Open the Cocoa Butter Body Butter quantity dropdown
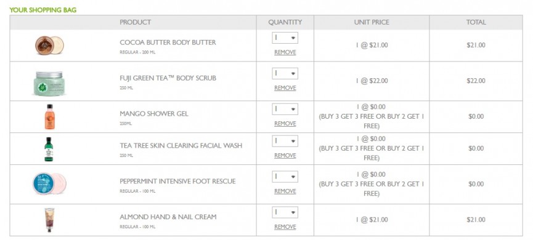The width and height of the screenshot is (533, 240). pos(285,38)
